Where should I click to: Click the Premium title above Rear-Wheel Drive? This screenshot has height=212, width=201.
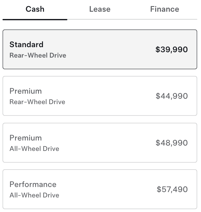click(26, 91)
